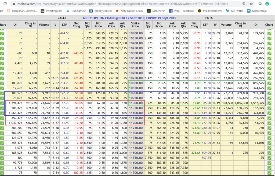
Task: Open puts chart icon for strike 10700.00
Action: pyautogui.click(x=269, y=73)
